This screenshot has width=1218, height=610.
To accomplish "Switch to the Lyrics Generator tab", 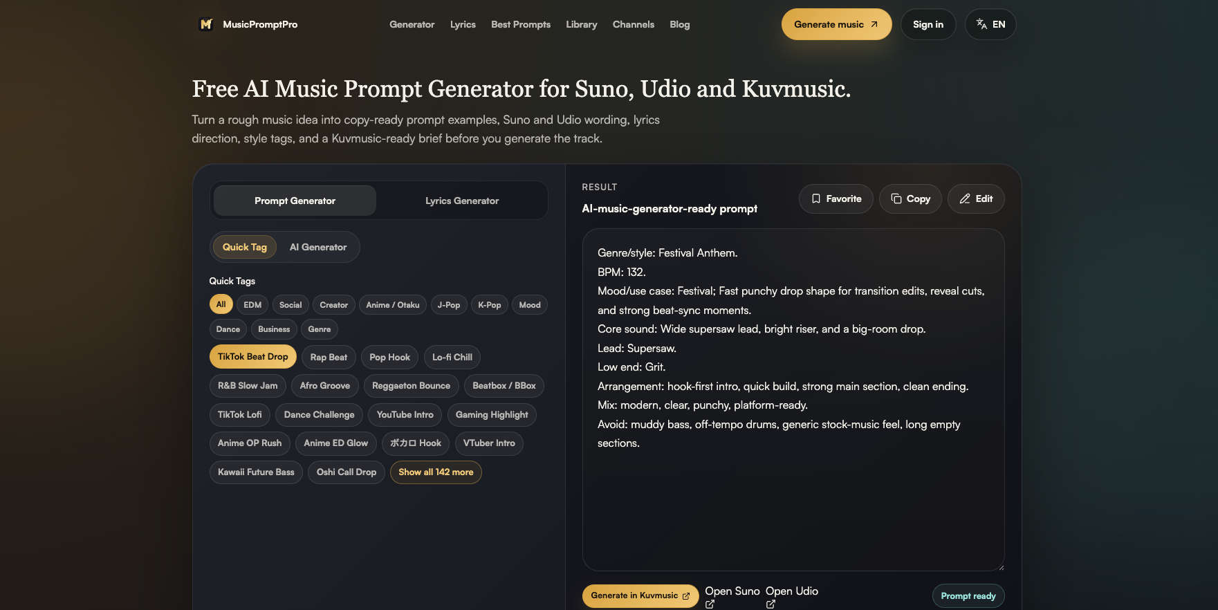I will [x=462, y=201].
